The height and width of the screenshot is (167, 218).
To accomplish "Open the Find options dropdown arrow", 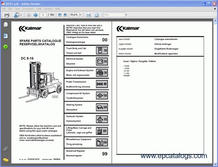I will 126,15.
